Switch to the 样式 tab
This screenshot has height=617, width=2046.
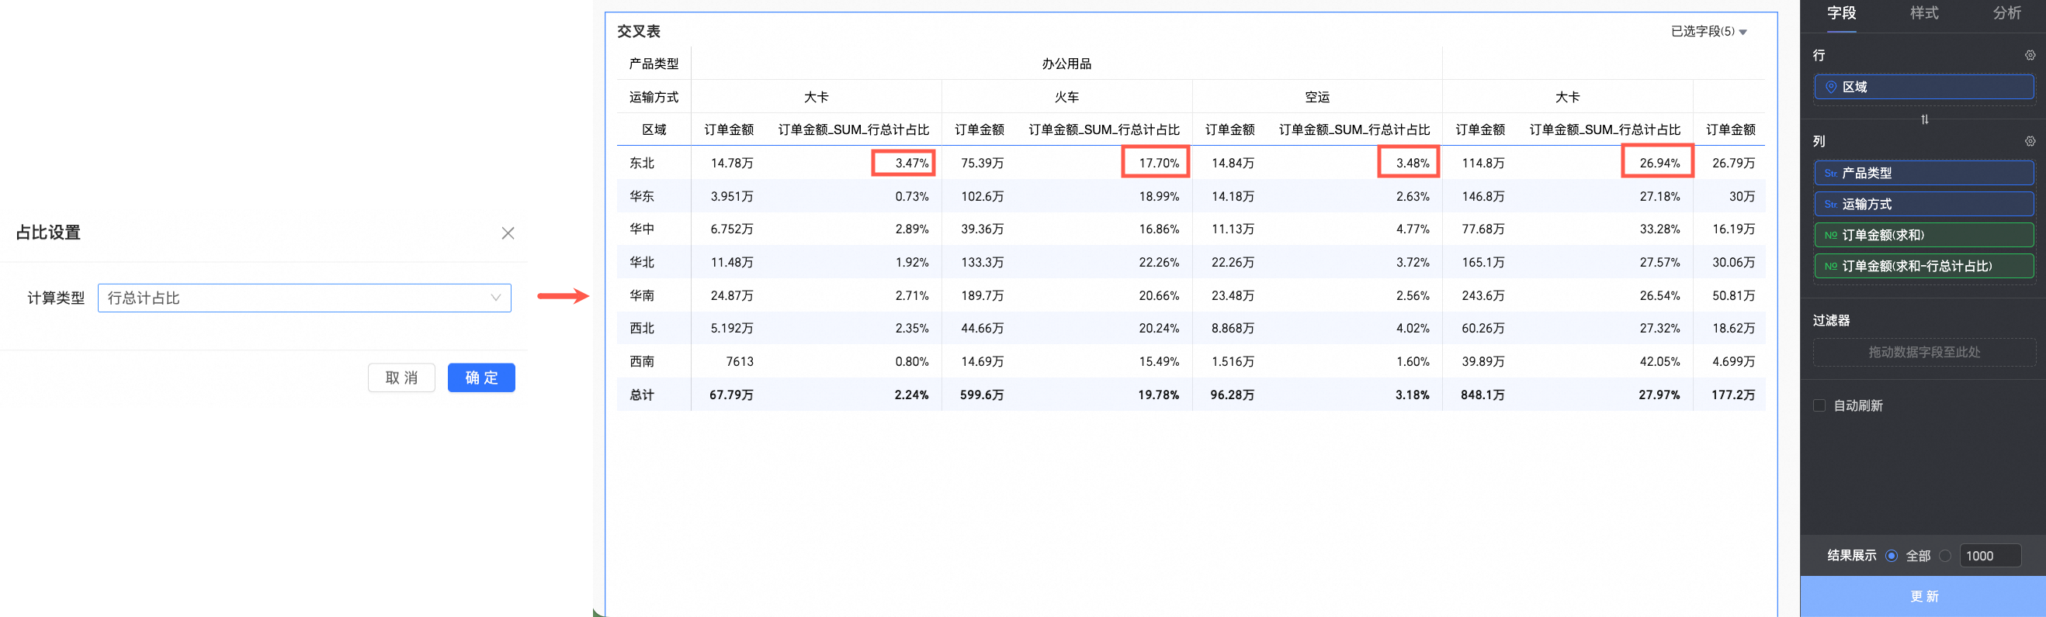(1923, 13)
